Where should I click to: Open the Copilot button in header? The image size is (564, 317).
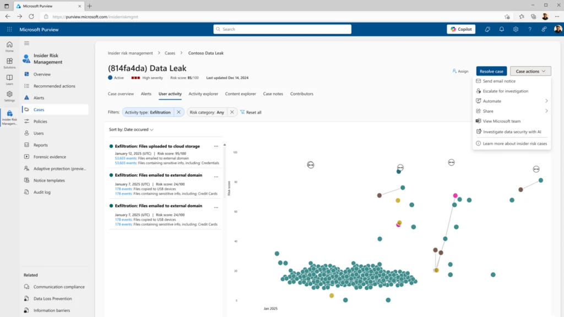[x=461, y=29]
